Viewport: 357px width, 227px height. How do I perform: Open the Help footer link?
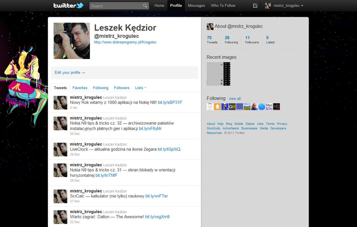[221, 124]
